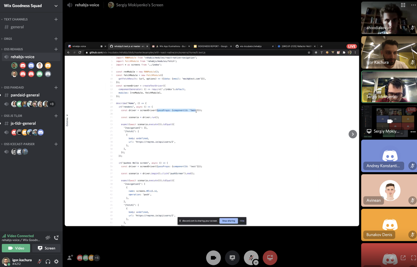Stop watching stream with the red button

point(270,258)
